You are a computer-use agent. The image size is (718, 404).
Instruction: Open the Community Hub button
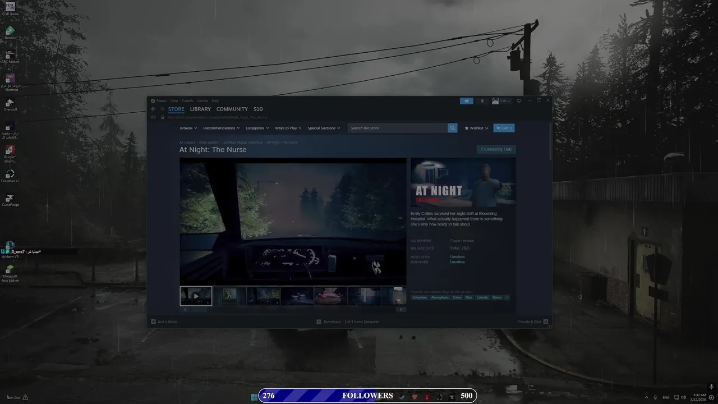tap(496, 149)
